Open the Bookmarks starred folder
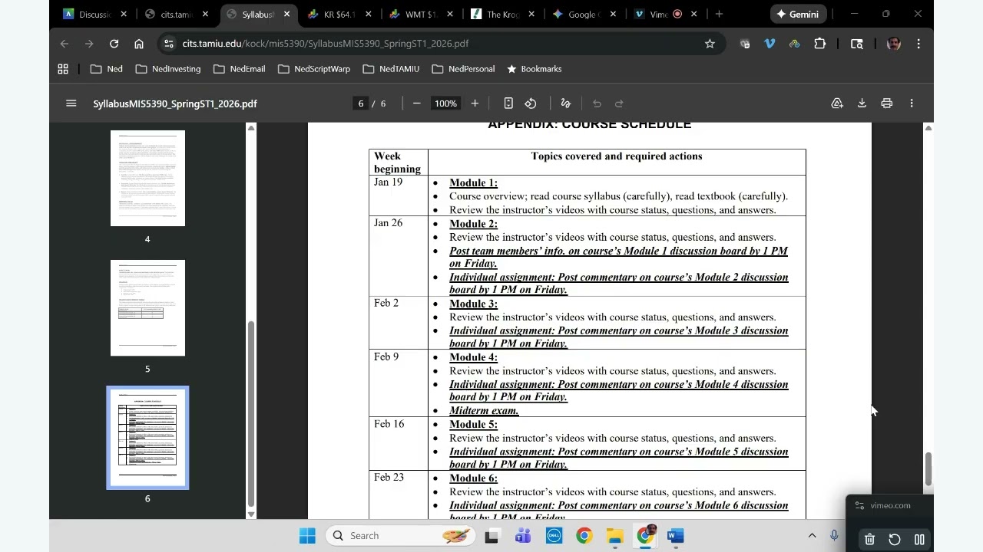 point(534,69)
